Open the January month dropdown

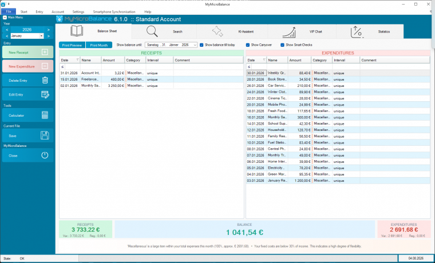point(41,36)
